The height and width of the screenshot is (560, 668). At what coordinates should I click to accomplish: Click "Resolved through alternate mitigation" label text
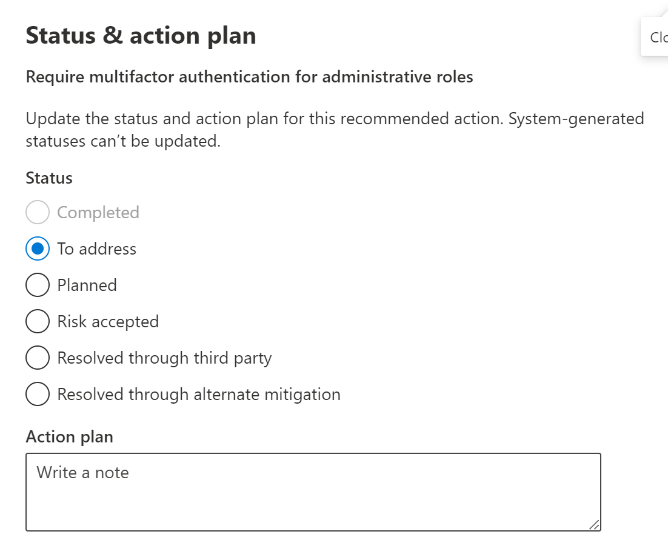199,395
